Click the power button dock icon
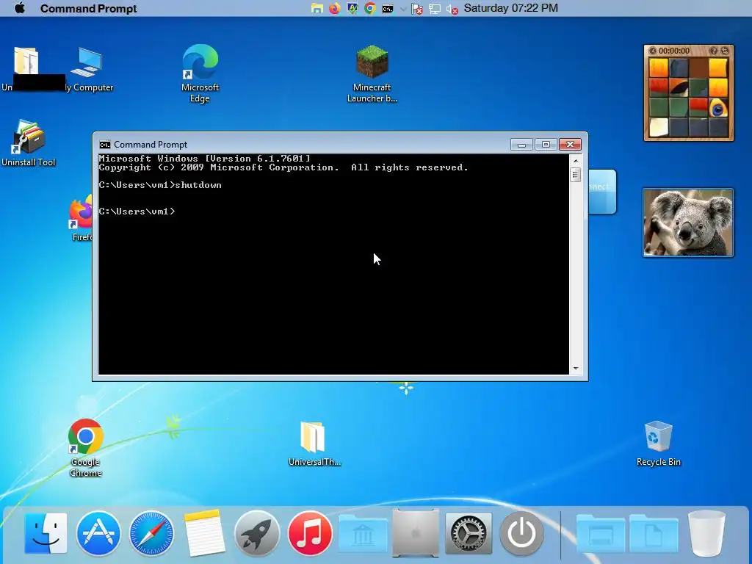This screenshot has height=564, width=752. click(x=522, y=533)
